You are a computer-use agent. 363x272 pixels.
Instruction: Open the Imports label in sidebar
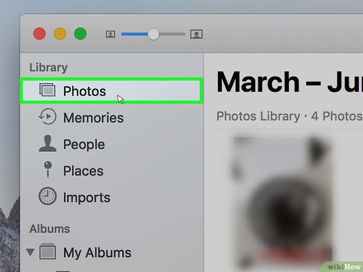[86, 198]
